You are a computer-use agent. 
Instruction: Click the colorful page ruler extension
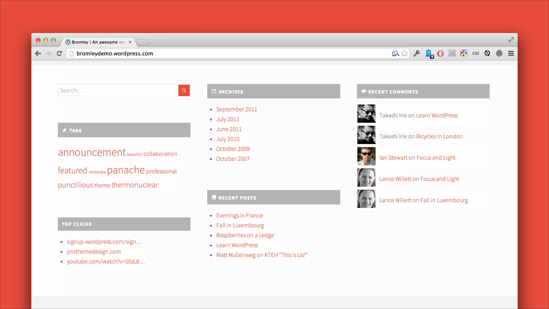464,53
